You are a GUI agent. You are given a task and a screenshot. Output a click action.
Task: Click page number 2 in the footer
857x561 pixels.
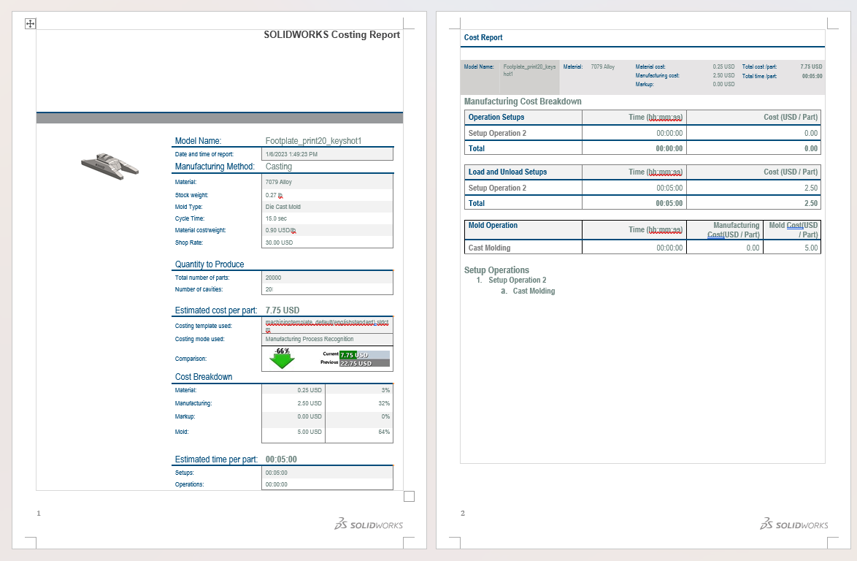(x=463, y=513)
